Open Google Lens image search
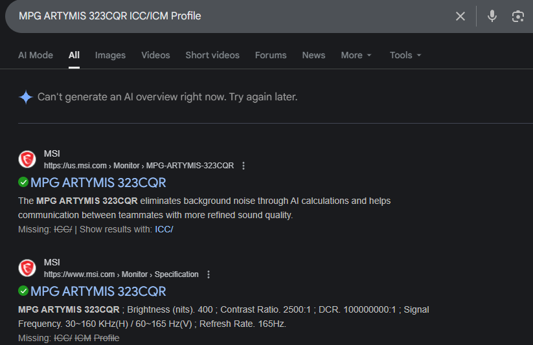 [518, 16]
